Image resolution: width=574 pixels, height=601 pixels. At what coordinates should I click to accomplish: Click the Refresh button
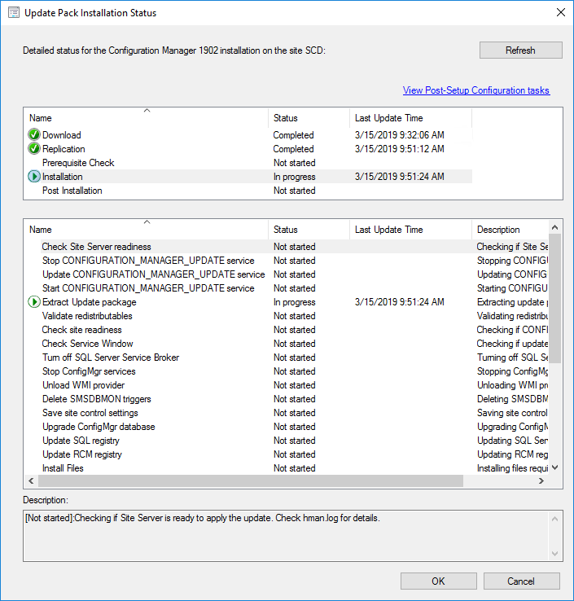tap(521, 50)
